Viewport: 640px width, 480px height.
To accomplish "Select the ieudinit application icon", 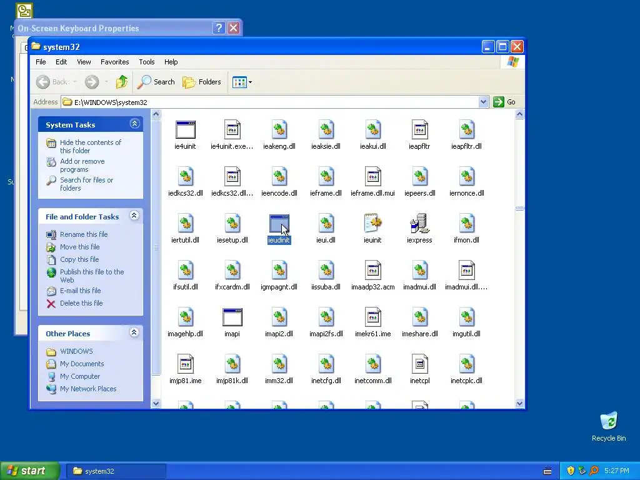I will 279,224.
